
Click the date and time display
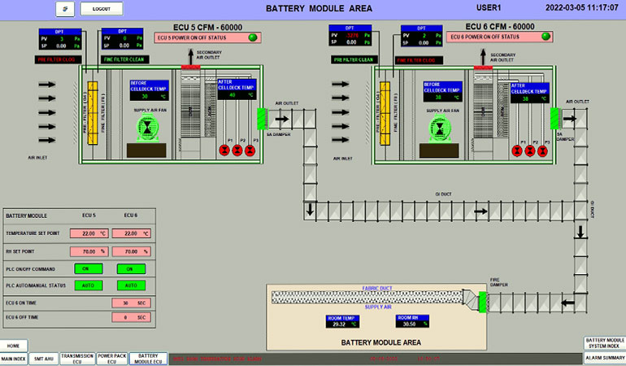point(581,7)
